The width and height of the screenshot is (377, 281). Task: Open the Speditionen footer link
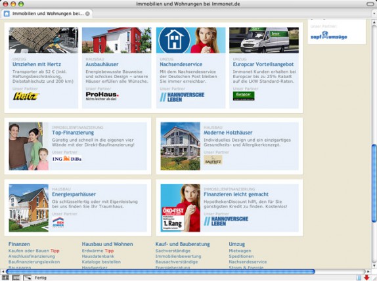(x=241, y=256)
